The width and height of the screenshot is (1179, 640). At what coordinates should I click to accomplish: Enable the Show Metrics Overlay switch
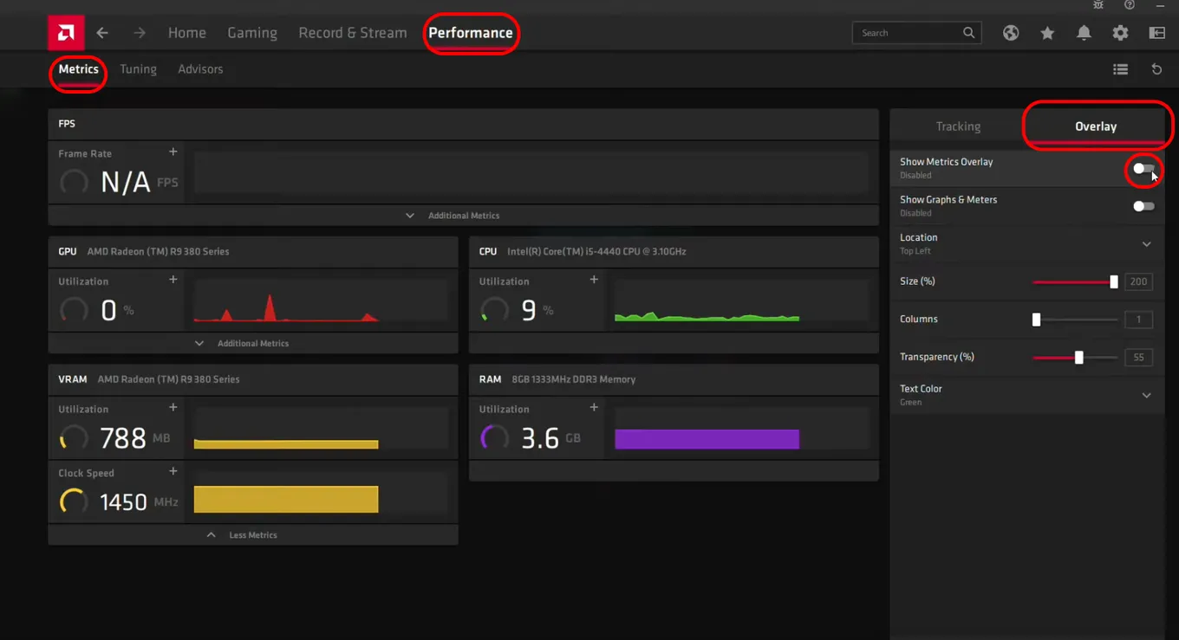tap(1143, 169)
